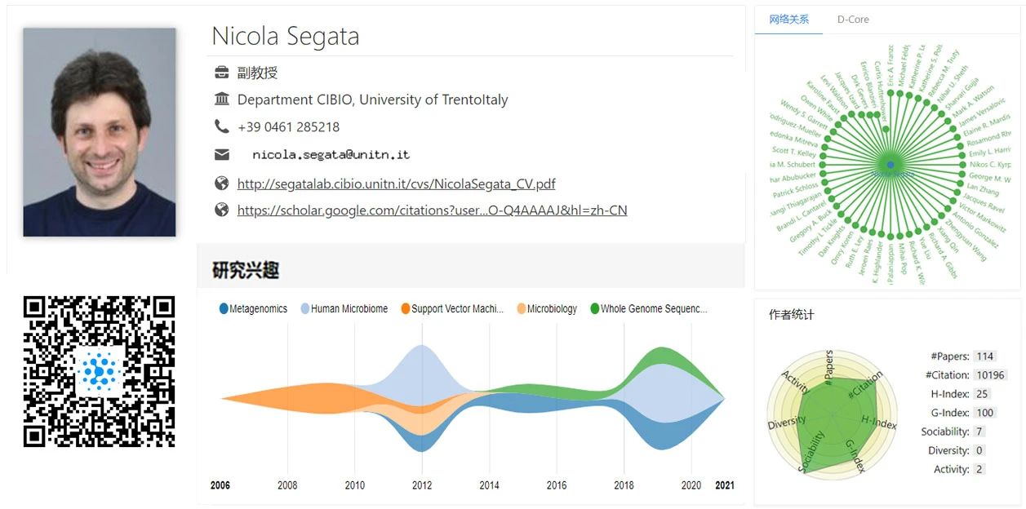Click the globe icon beside CV link

pyautogui.click(x=221, y=184)
